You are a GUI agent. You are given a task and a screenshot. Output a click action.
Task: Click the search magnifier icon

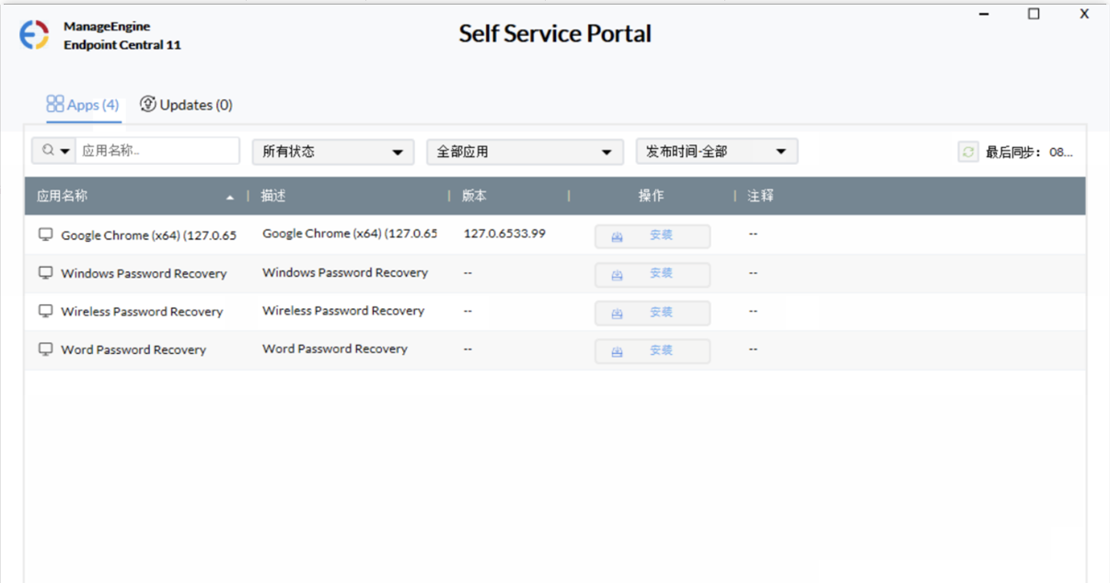click(47, 151)
